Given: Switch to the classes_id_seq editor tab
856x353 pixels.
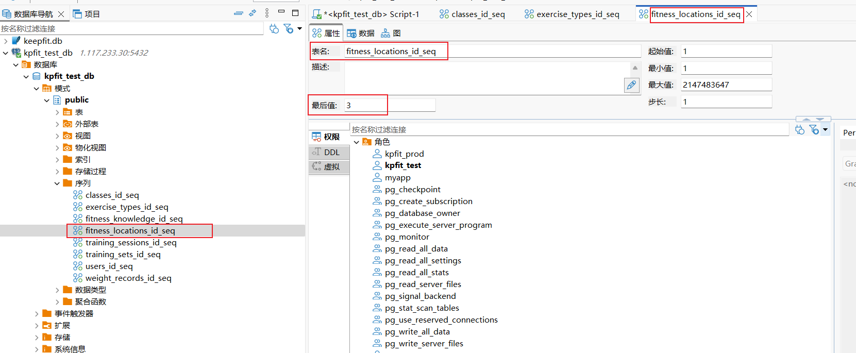Looking at the screenshot, I should coord(472,14).
